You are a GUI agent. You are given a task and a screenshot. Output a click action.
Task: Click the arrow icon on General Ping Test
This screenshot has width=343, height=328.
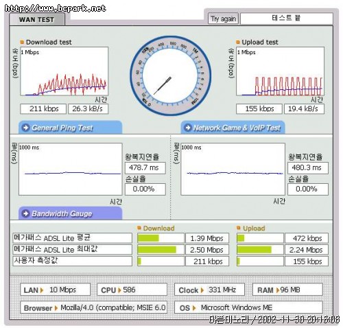pos(25,128)
